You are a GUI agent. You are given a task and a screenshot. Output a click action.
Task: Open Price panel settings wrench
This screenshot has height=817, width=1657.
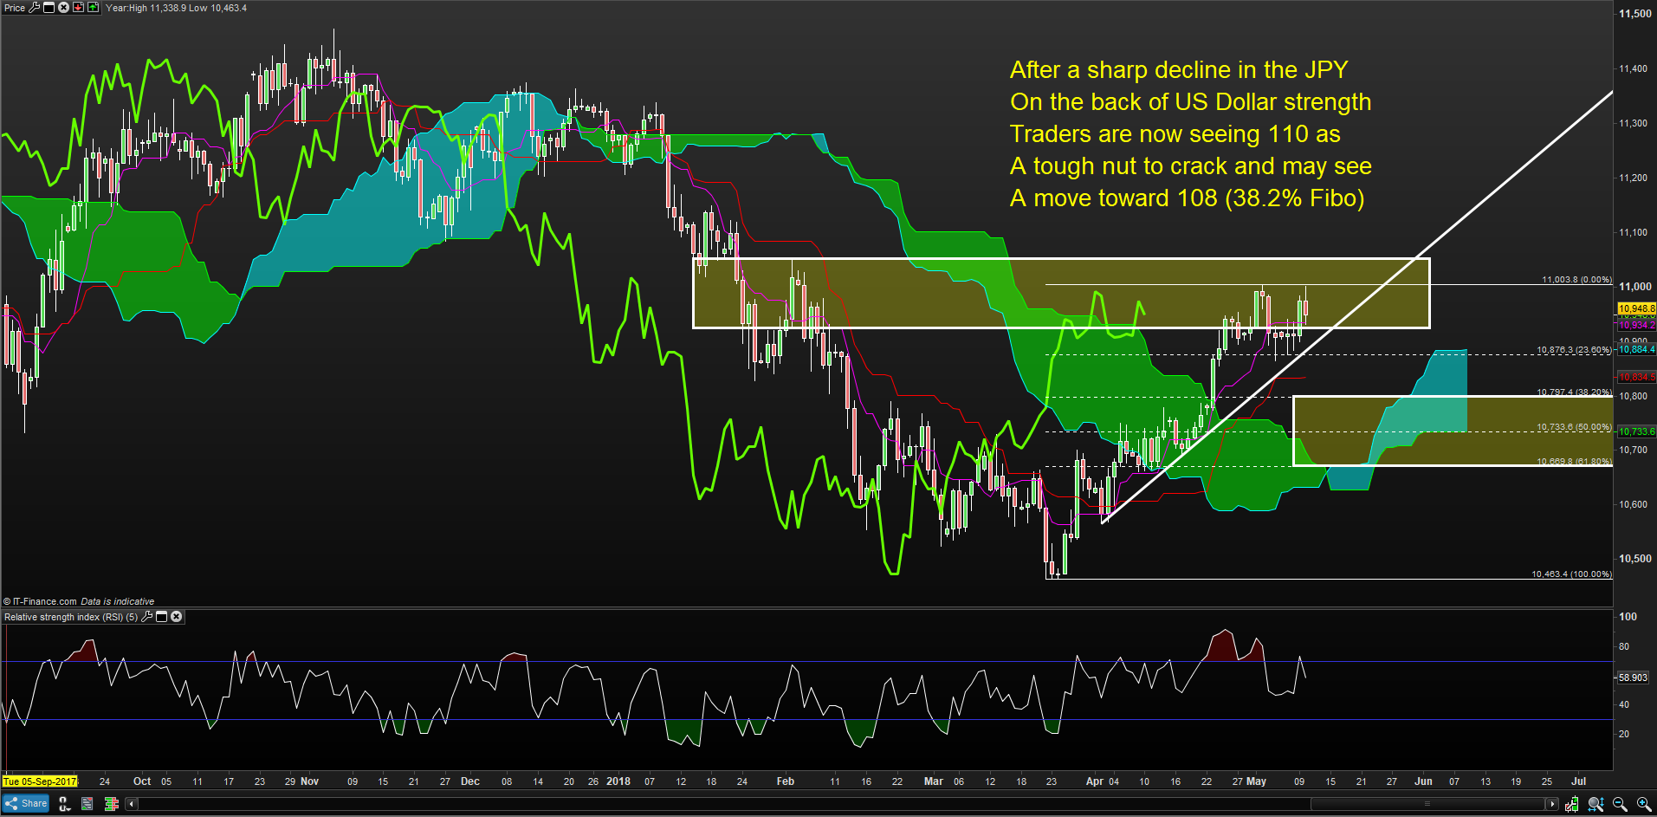click(x=35, y=8)
